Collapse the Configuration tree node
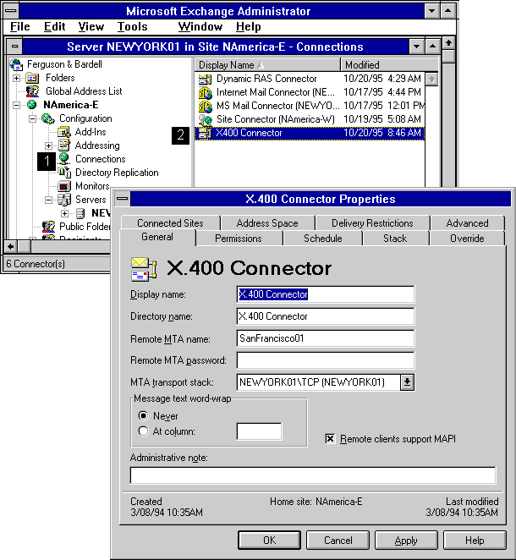The width and height of the screenshot is (516, 560). pos(32,118)
